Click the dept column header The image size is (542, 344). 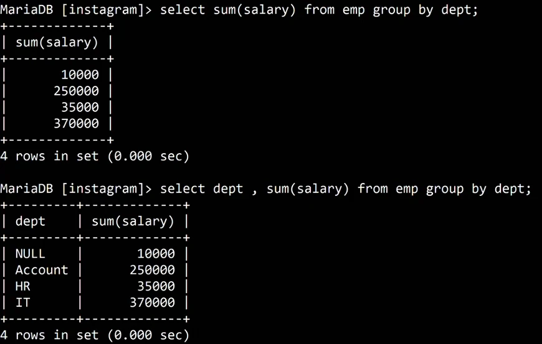pos(31,221)
